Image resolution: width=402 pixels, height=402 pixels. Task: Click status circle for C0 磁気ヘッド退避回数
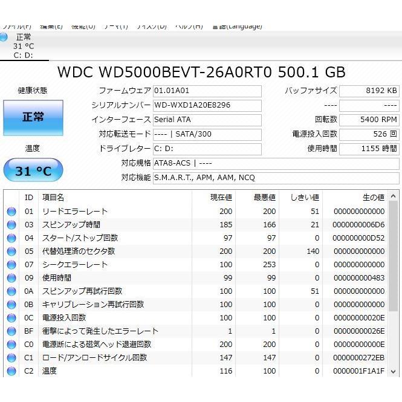click(x=11, y=345)
